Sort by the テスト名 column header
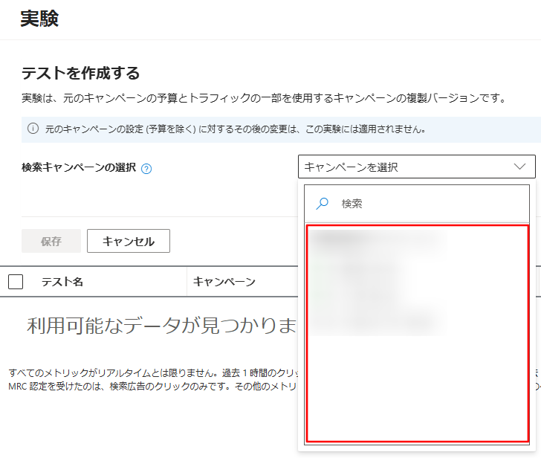Image resolution: width=541 pixels, height=458 pixels. click(62, 282)
